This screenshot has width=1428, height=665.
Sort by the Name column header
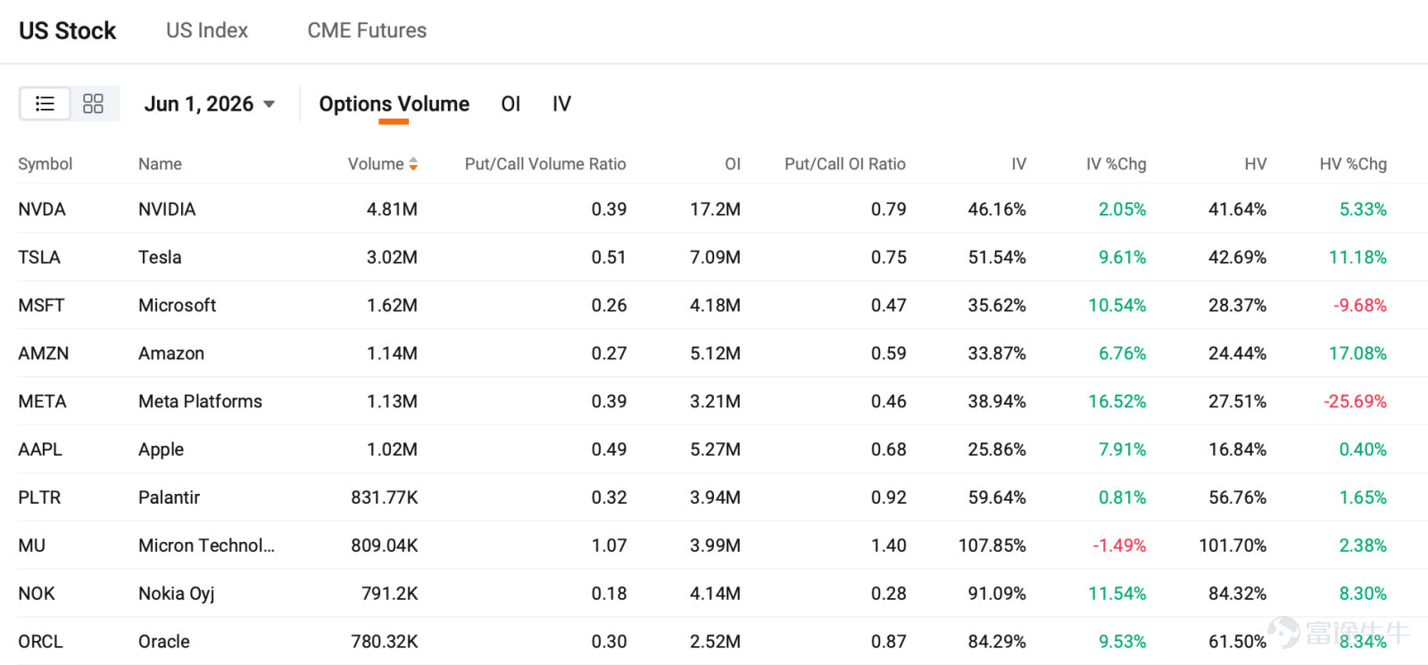click(160, 164)
